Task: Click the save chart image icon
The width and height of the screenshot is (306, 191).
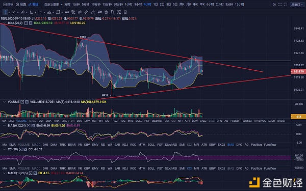Action: 119,12
